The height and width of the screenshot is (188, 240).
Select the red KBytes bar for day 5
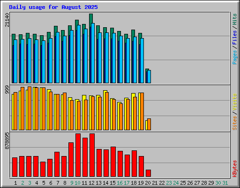43,169
